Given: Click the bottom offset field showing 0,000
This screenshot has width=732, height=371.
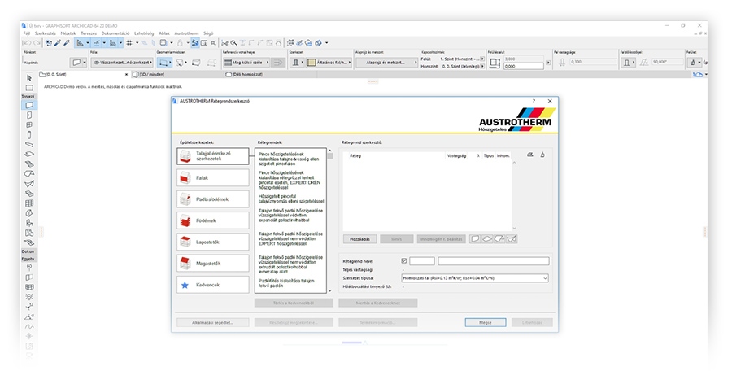Looking at the screenshot, I should 523,67.
